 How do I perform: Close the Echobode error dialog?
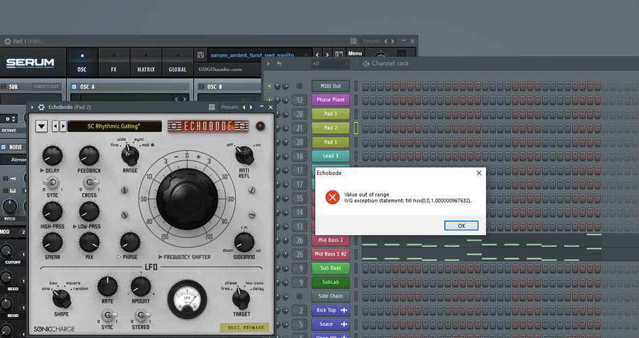click(x=479, y=173)
